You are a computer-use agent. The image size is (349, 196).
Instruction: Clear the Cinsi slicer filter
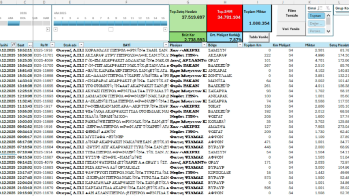coord(328,8)
